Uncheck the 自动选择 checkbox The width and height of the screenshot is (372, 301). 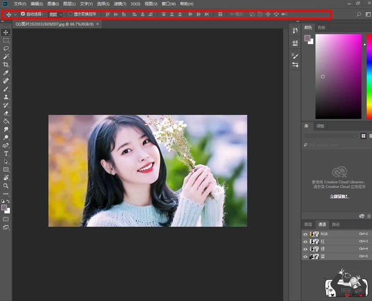(23, 14)
